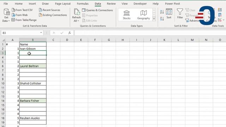Expand the Data Types gallery
Image resolution: width=226 pixels, height=127 pixels.
[x=154, y=19]
